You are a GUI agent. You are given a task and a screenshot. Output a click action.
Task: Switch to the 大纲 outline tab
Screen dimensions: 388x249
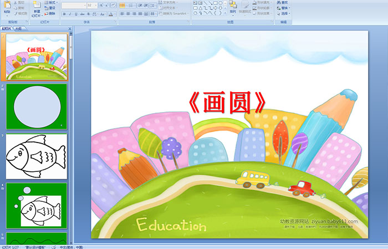point(18,29)
